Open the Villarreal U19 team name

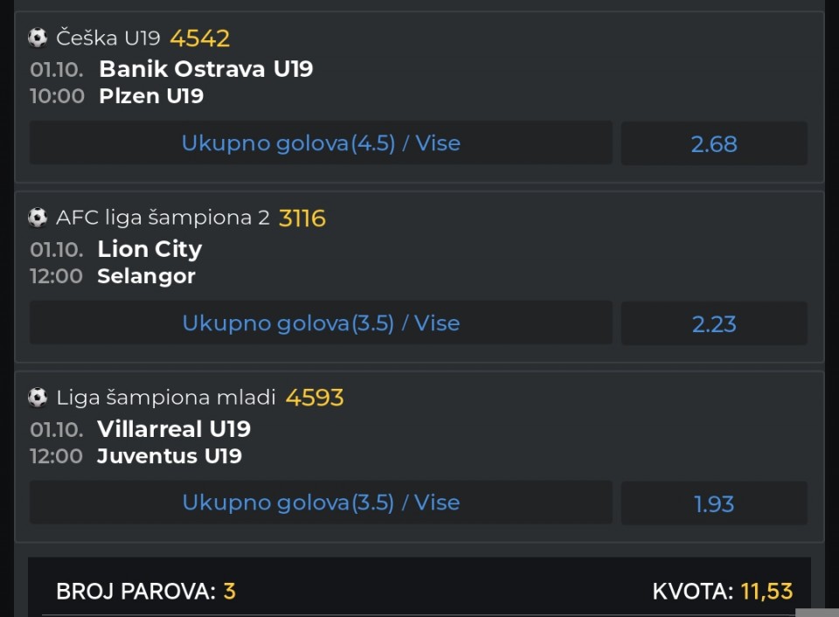click(x=174, y=429)
